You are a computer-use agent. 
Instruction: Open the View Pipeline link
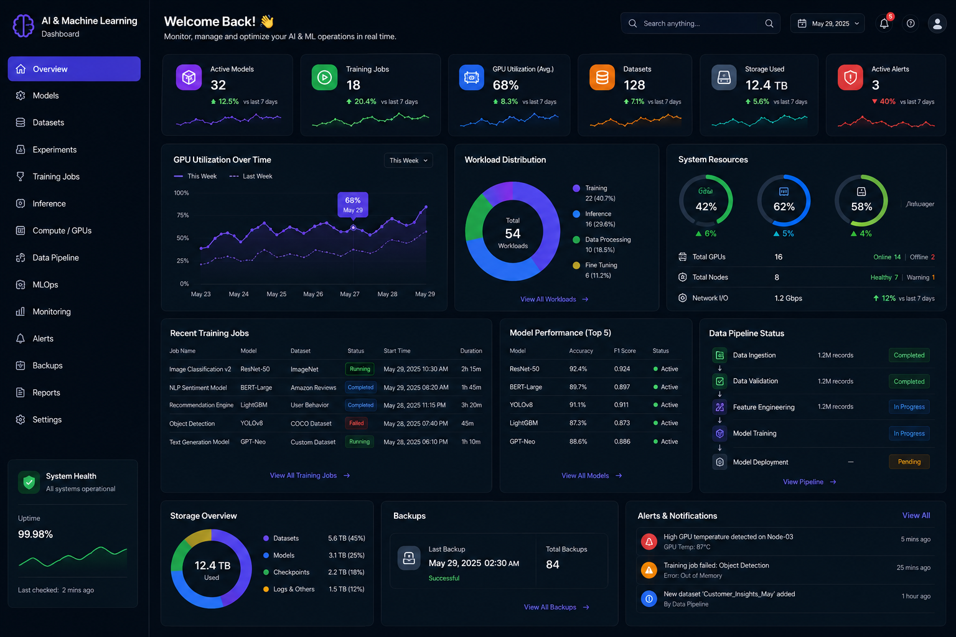point(810,482)
